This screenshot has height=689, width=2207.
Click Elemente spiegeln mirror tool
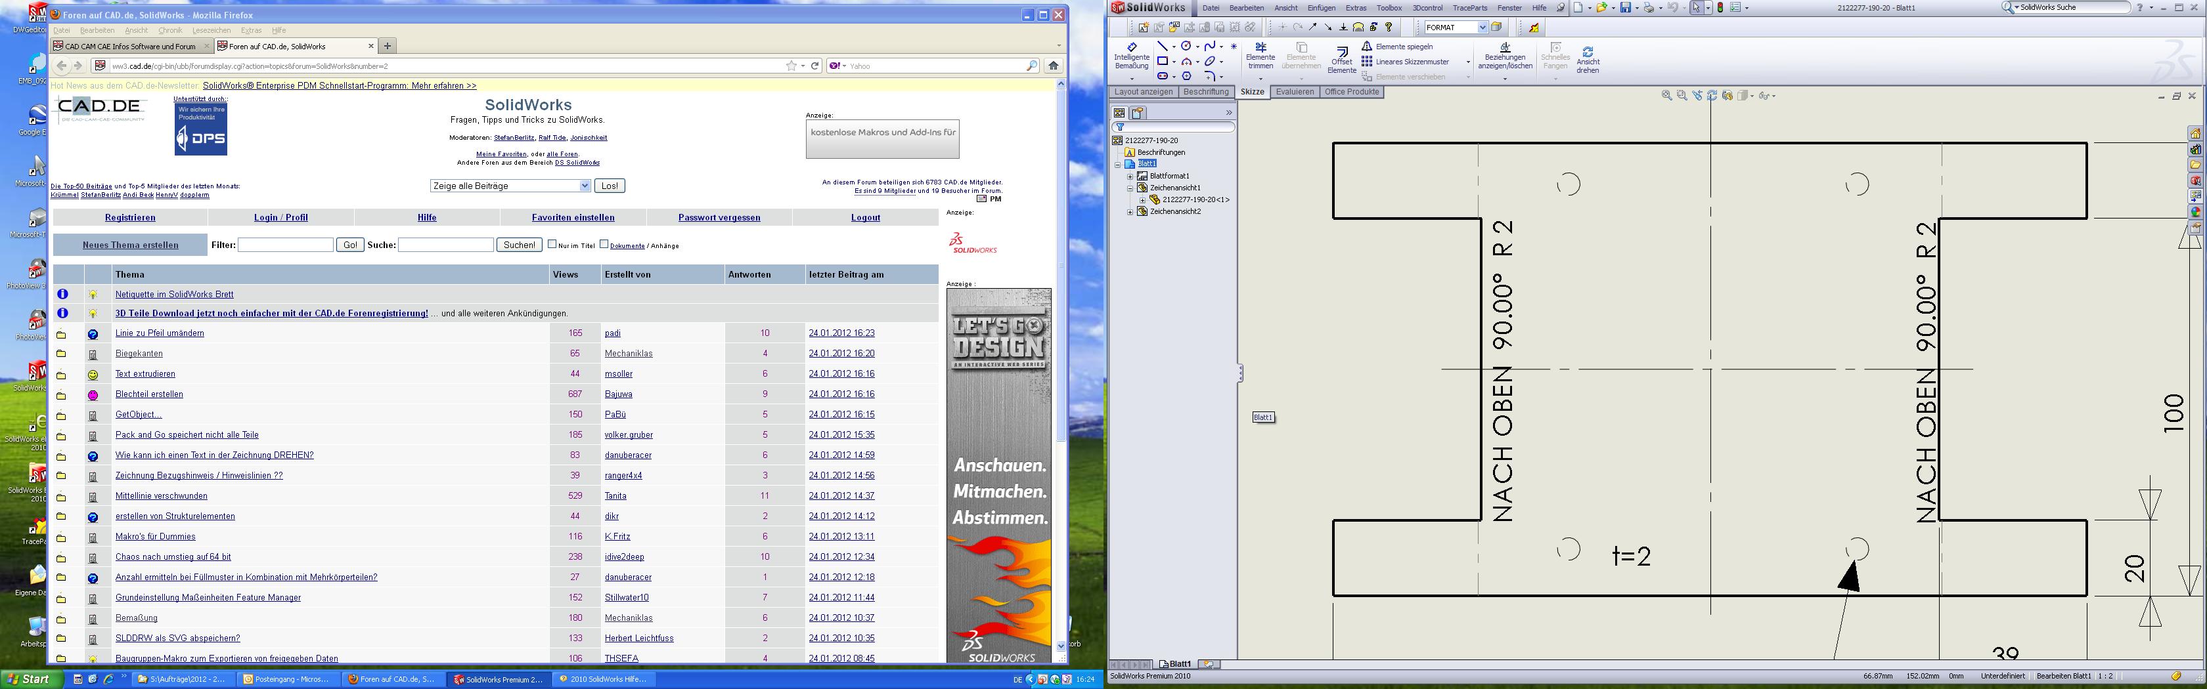pyautogui.click(x=1397, y=46)
